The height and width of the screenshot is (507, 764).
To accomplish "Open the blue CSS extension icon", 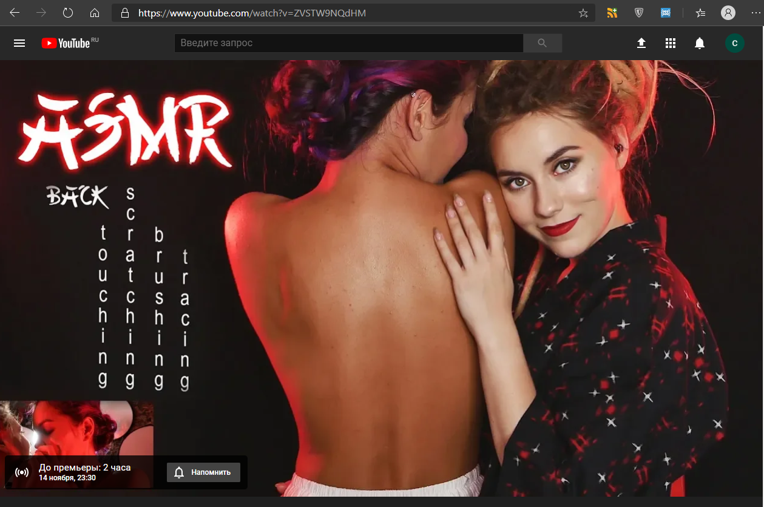I will (x=666, y=13).
